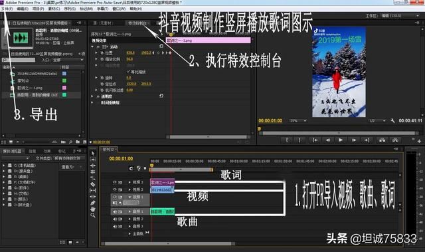Image resolution: width=425 pixels, height=252 pixels.
Task: Select the green audio clip on 音频 1
Action: tap(162, 211)
